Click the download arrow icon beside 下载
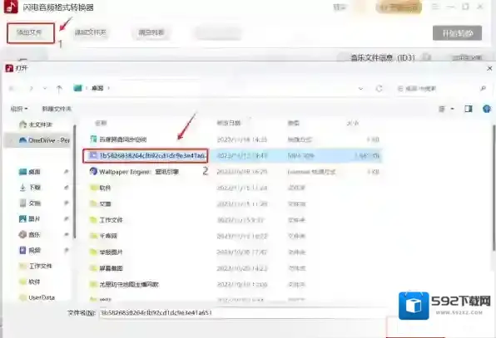This screenshot has width=496, height=338. coord(22,188)
